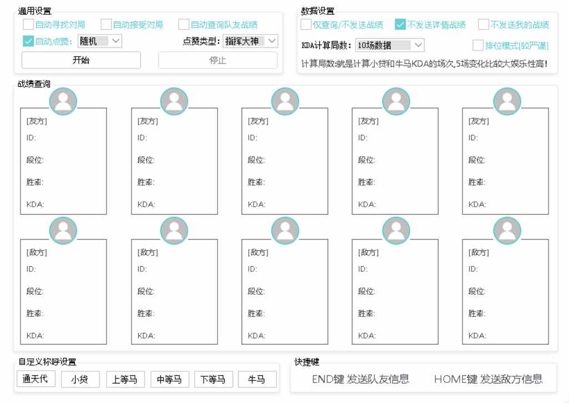Click the fourth 敌方 player avatar
The image size is (569, 403).
(396, 231)
